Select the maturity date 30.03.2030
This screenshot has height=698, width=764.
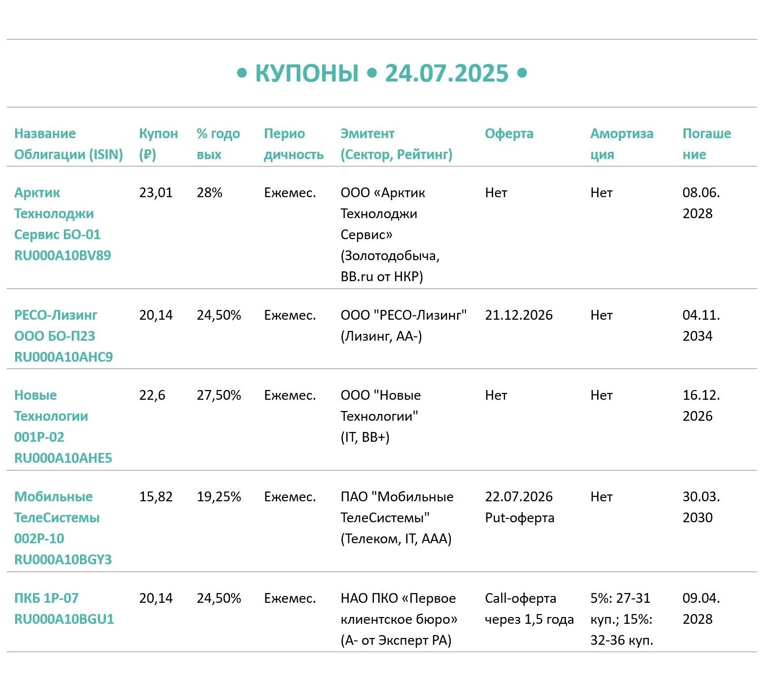click(x=701, y=507)
